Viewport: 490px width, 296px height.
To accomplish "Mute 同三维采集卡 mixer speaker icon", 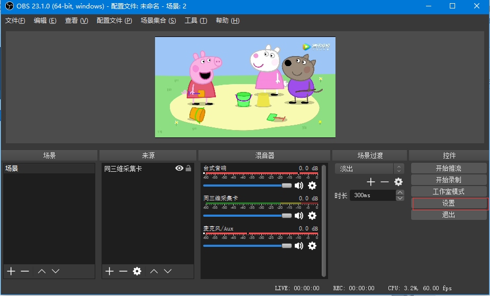I will coord(299,216).
